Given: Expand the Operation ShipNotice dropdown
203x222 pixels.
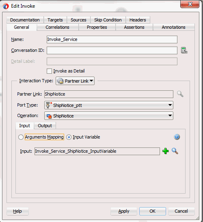Looking at the screenshot, I should click(x=109, y=116).
